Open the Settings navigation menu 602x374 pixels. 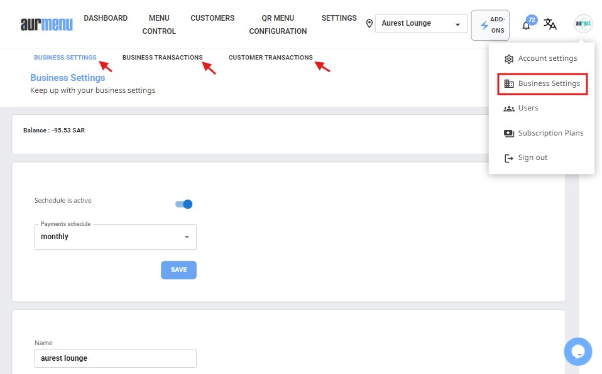339,18
